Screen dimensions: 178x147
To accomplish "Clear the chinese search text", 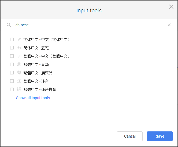I will [169, 25].
